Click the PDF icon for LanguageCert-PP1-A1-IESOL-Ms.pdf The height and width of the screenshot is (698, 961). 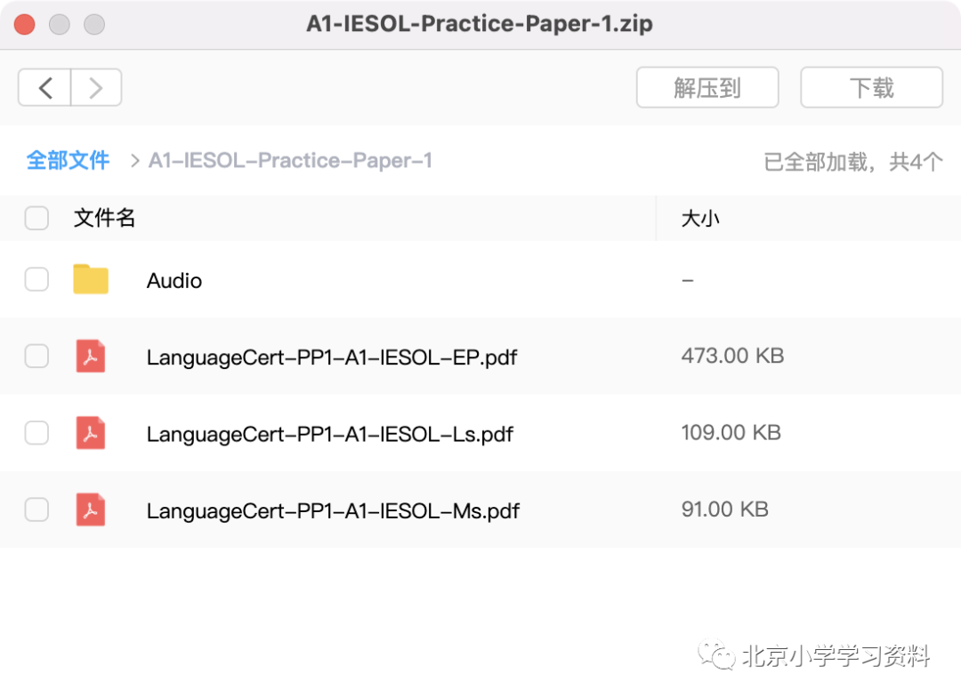coord(91,510)
